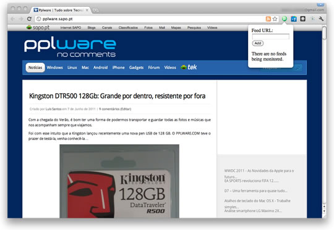334x230 pixels.
Task: Open the 9 comentários link
Action: (x=115, y=109)
